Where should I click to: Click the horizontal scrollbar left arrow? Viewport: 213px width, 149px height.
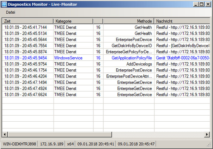coord(5,135)
